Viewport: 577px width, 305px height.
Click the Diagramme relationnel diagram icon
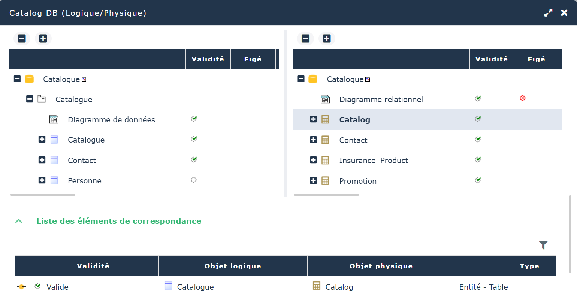tap(325, 99)
